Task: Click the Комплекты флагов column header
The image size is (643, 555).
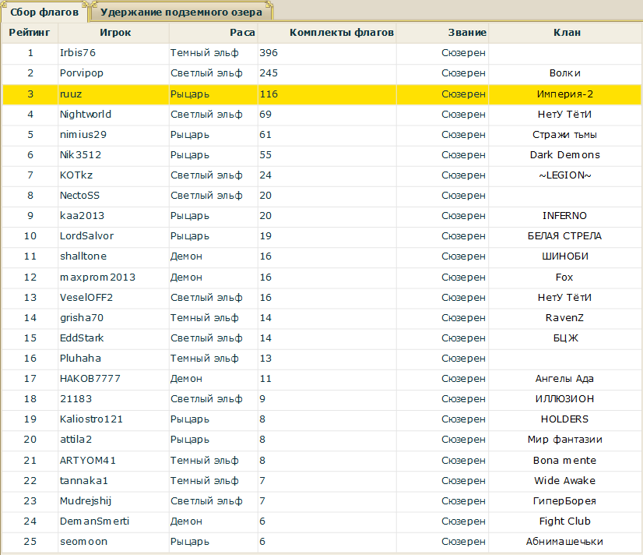Action: coord(341,33)
